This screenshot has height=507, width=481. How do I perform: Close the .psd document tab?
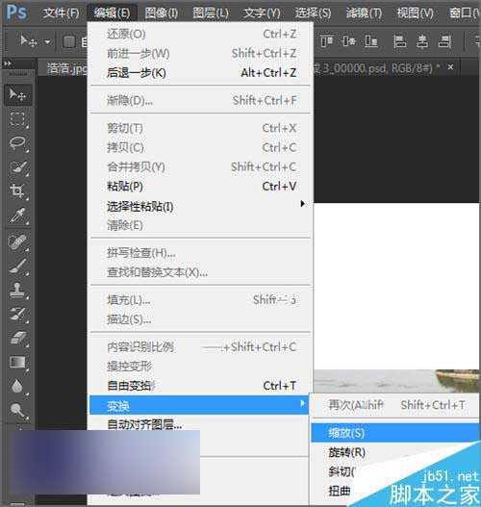[450, 67]
